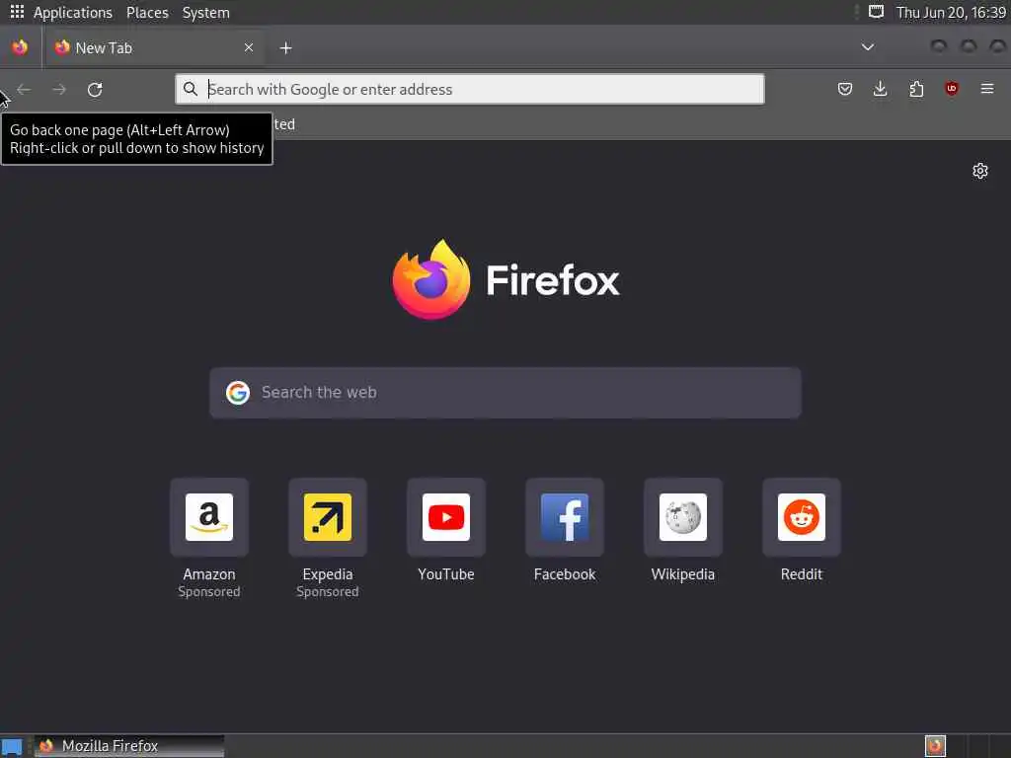Image resolution: width=1011 pixels, height=758 pixels.
Task: Click the Search the web box
Action: (505, 393)
